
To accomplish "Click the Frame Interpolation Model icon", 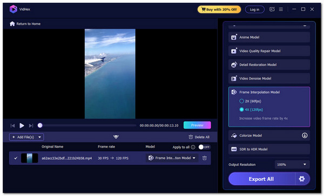I will pos(234,92).
